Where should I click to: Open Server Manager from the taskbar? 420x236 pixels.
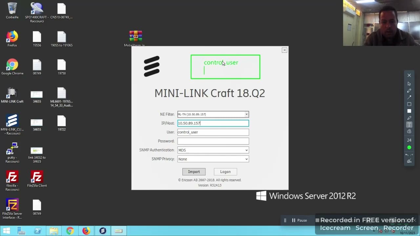click(21, 231)
